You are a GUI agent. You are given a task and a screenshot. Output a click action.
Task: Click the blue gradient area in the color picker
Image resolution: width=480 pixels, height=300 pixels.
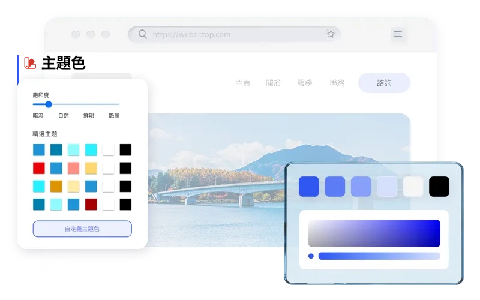374,233
